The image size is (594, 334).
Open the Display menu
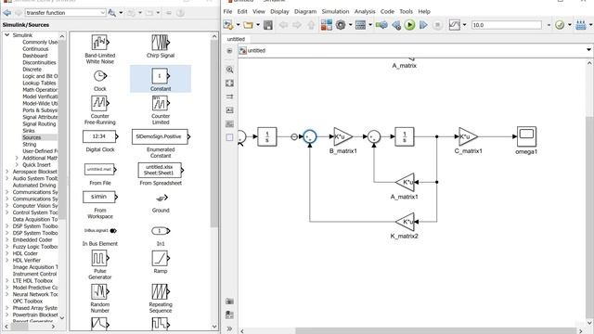(279, 11)
